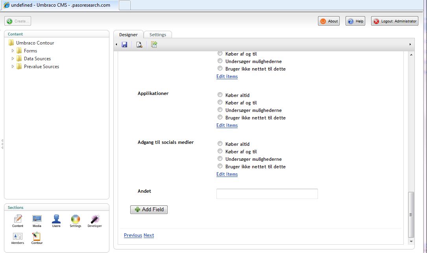Screen dimensions: 427x253
Task: Open the Contour section
Action: (x=37, y=238)
